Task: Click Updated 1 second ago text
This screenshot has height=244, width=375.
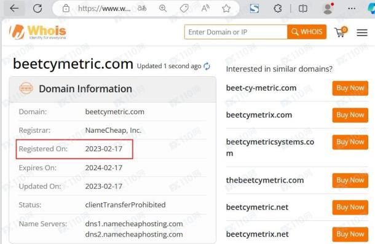Action: point(169,66)
